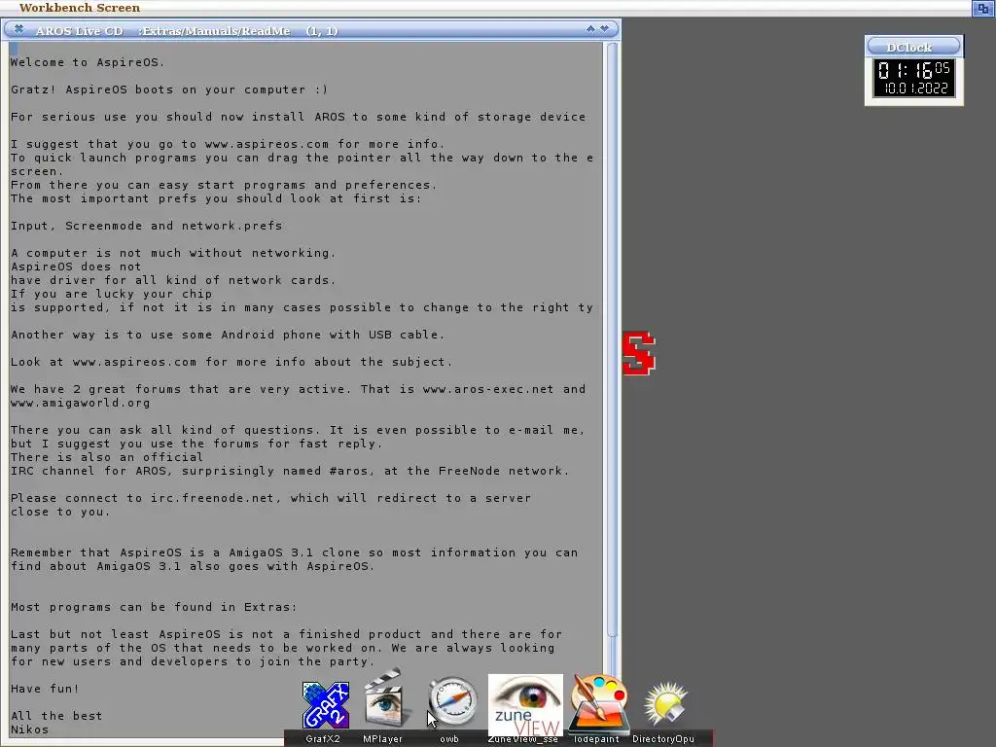
Task: Click 'AspireOS does not' line
Action: click(x=76, y=267)
